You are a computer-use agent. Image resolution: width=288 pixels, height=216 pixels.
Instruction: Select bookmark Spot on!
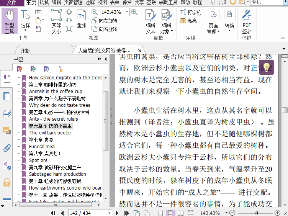(38, 160)
